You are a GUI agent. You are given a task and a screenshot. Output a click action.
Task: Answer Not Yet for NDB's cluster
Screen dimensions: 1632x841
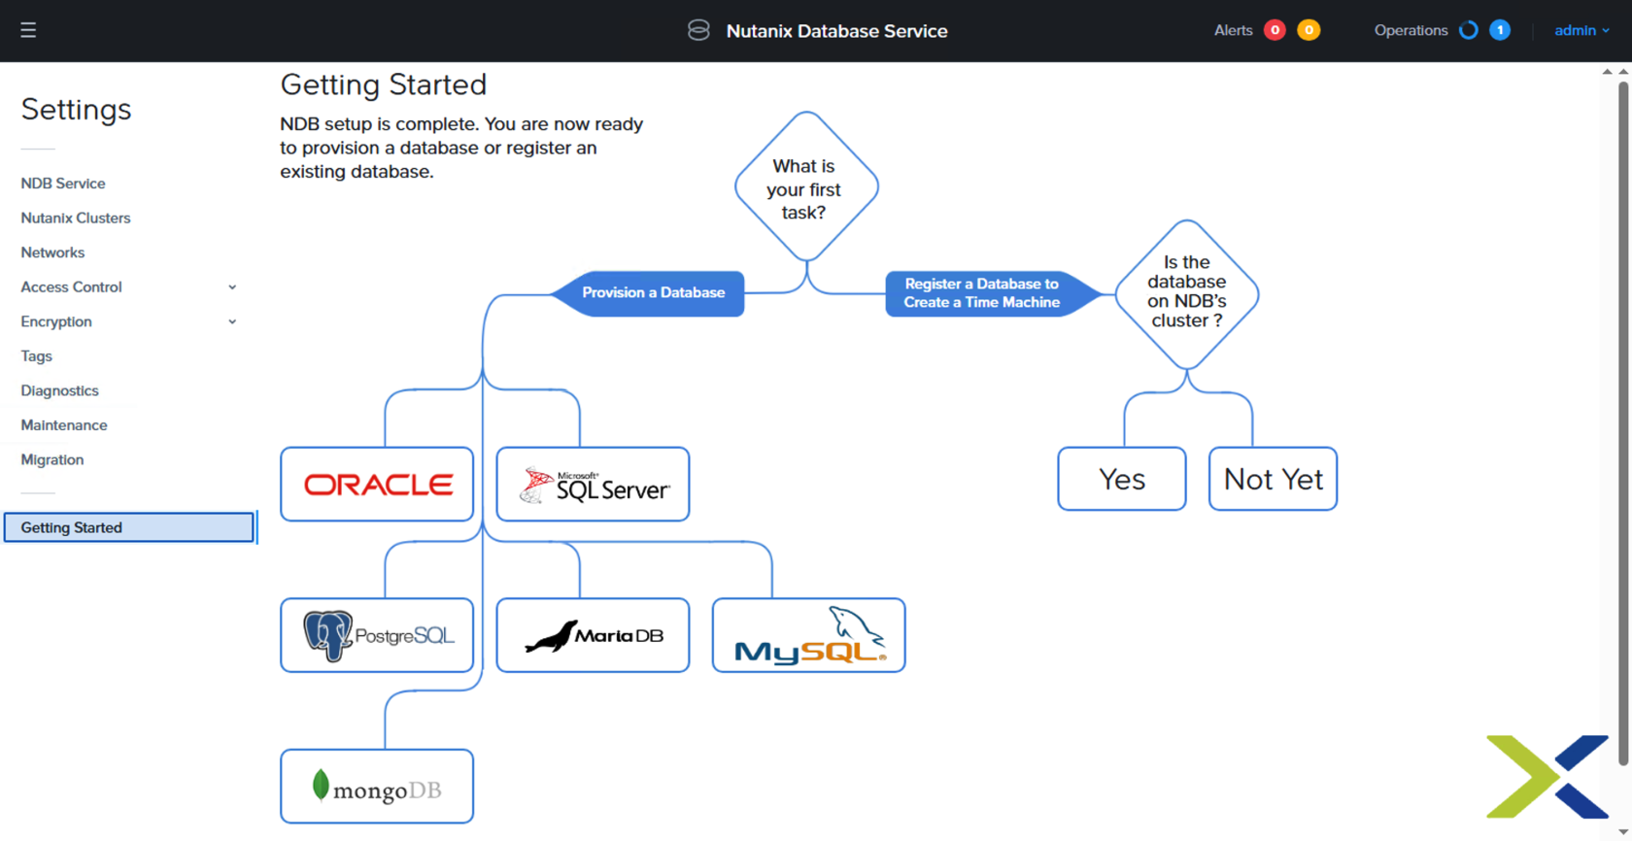tap(1273, 479)
